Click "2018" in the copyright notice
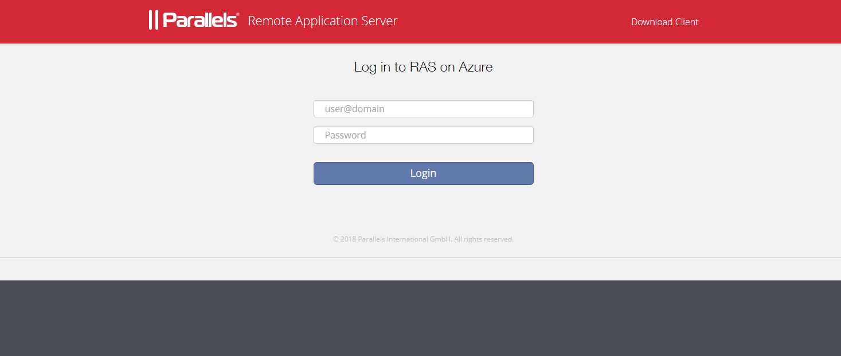The image size is (841, 356). click(348, 239)
